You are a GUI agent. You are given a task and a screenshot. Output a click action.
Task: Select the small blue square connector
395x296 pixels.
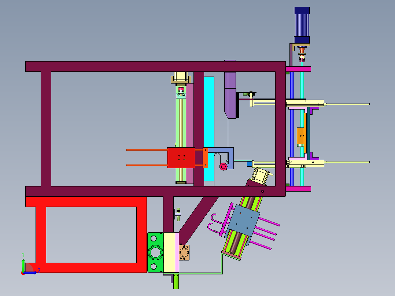pos(250,164)
